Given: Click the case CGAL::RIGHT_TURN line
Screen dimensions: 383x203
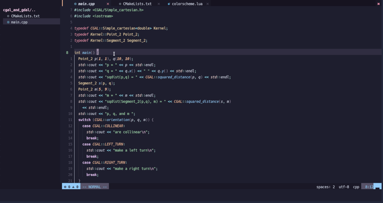Looking at the screenshot, I should (105, 163).
